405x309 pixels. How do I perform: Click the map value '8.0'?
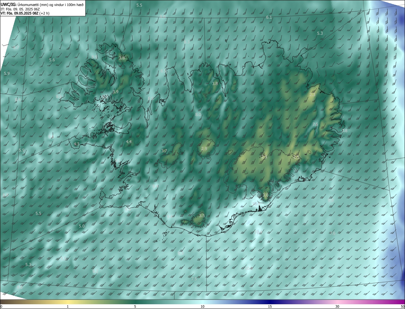click(x=198, y=114)
